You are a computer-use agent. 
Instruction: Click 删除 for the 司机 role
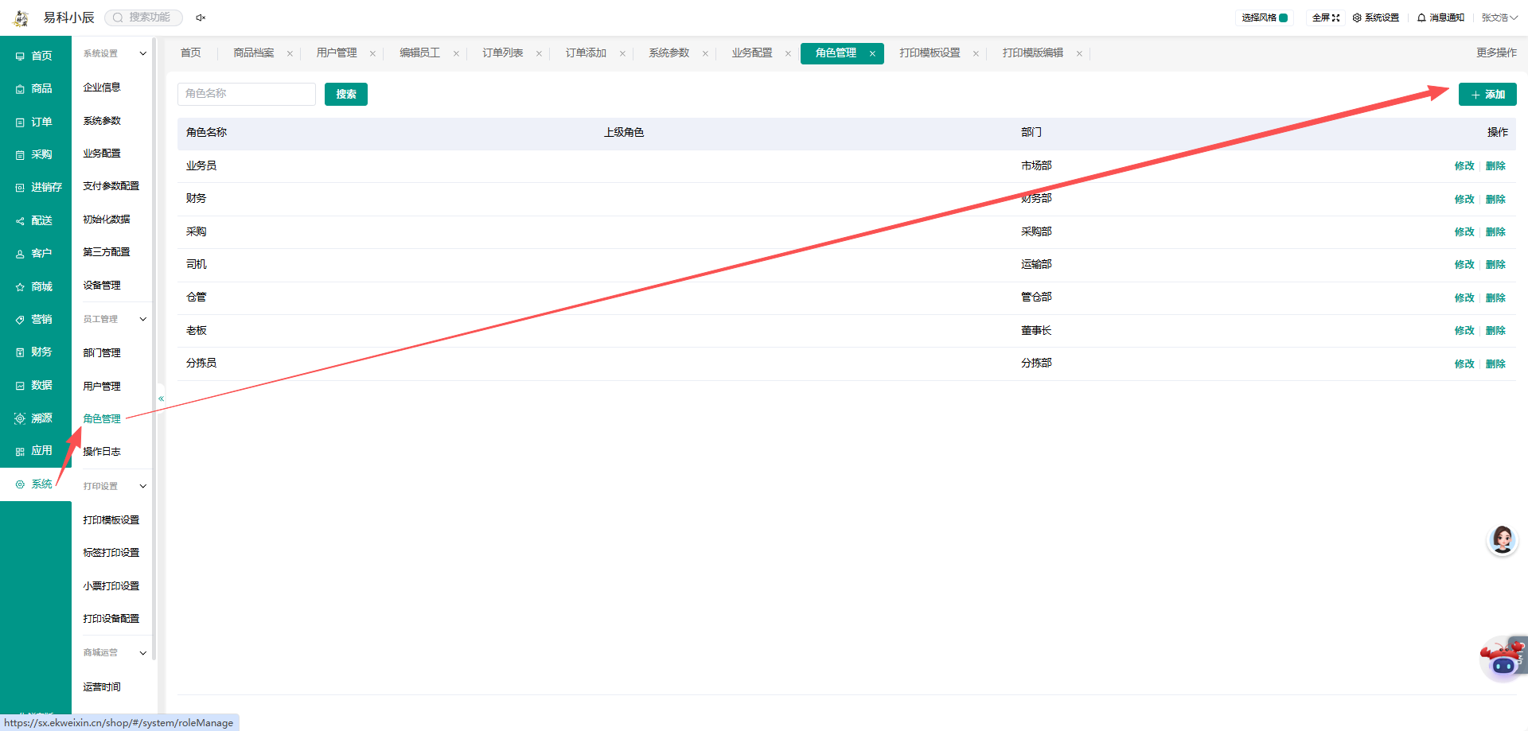pyautogui.click(x=1495, y=265)
